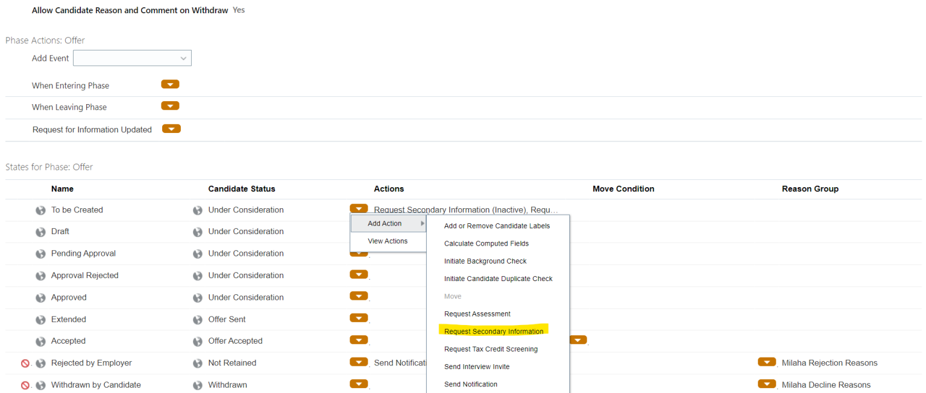
Task: Choose "Initiate Background Check" menu entry
Action: [x=485, y=261]
